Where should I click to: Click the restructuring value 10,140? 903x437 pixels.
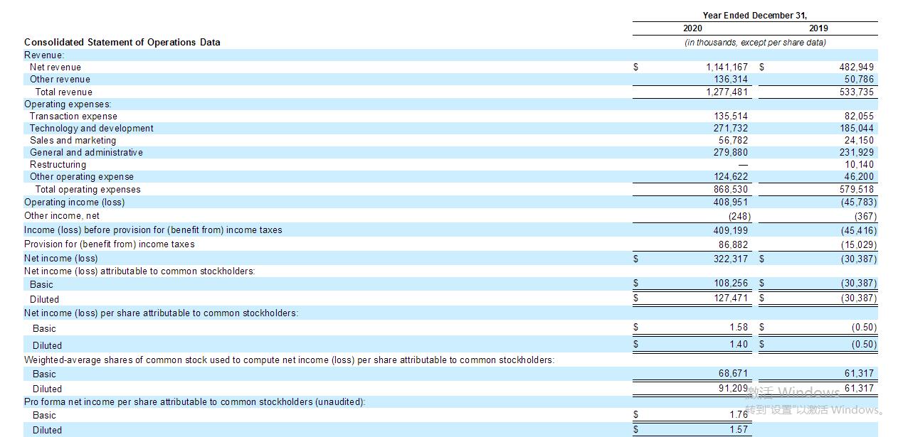click(860, 165)
